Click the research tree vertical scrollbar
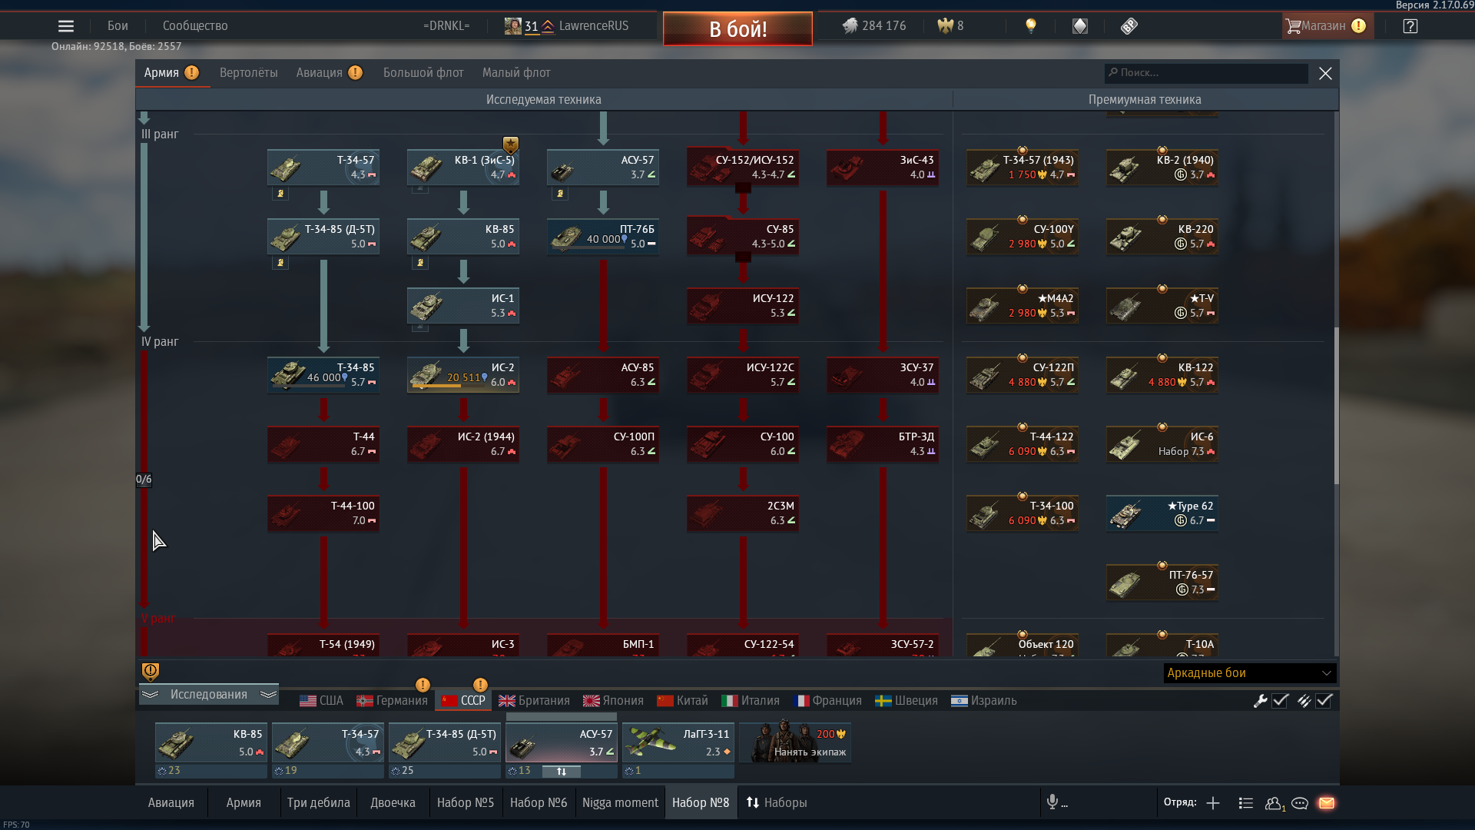Image resolution: width=1475 pixels, height=830 pixels. (x=1336, y=406)
